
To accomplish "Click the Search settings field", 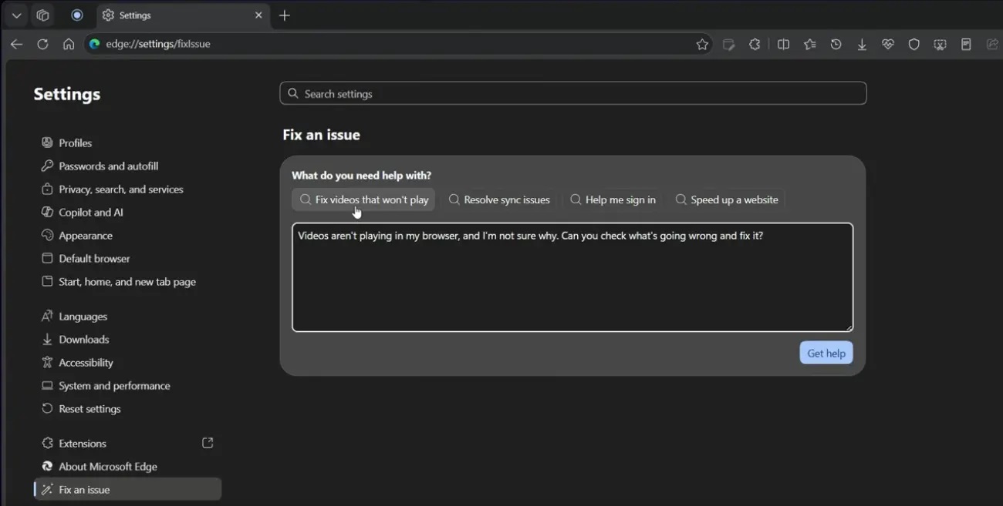I will tap(573, 93).
